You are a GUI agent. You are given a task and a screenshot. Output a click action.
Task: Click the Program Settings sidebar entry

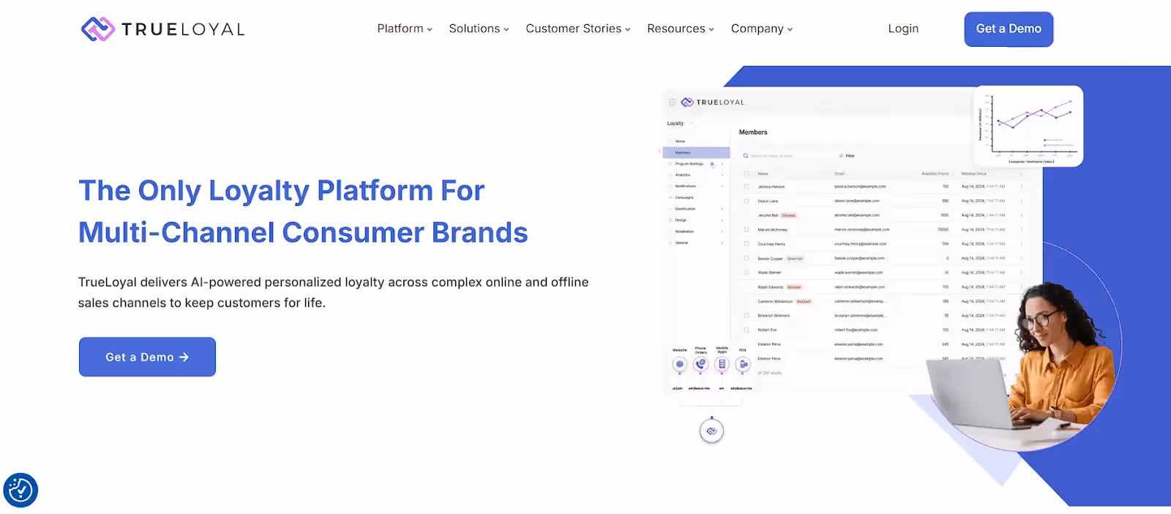pos(689,164)
